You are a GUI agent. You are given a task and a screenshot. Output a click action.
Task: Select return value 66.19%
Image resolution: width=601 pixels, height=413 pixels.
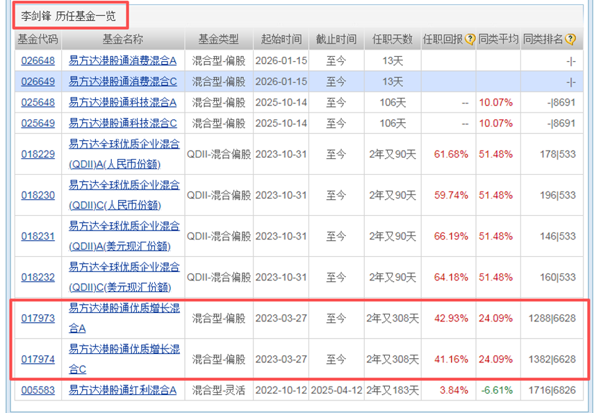[x=451, y=236]
